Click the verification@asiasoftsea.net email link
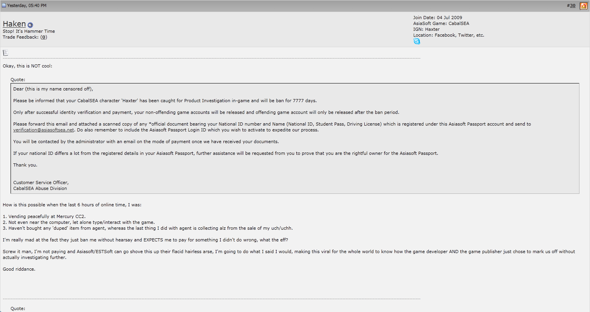This screenshot has width=590, height=312. [44, 130]
